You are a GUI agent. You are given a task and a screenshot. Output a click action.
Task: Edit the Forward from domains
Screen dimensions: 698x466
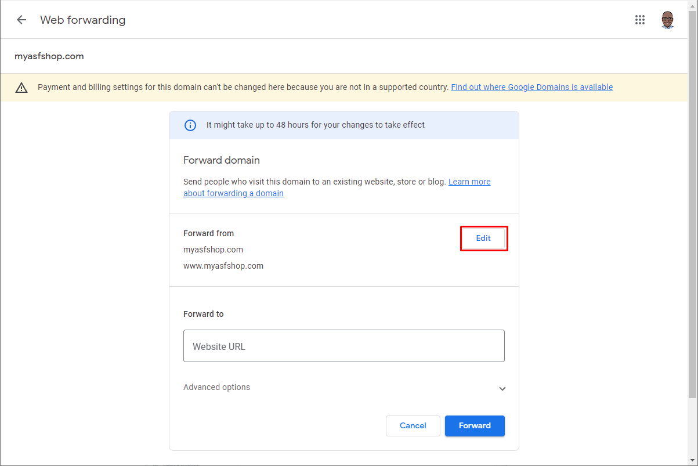coord(483,239)
